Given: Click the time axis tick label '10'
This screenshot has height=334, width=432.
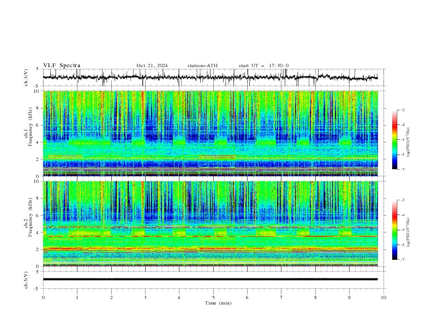Looking at the screenshot, I should pyautogui.click(x=383, y=297).
